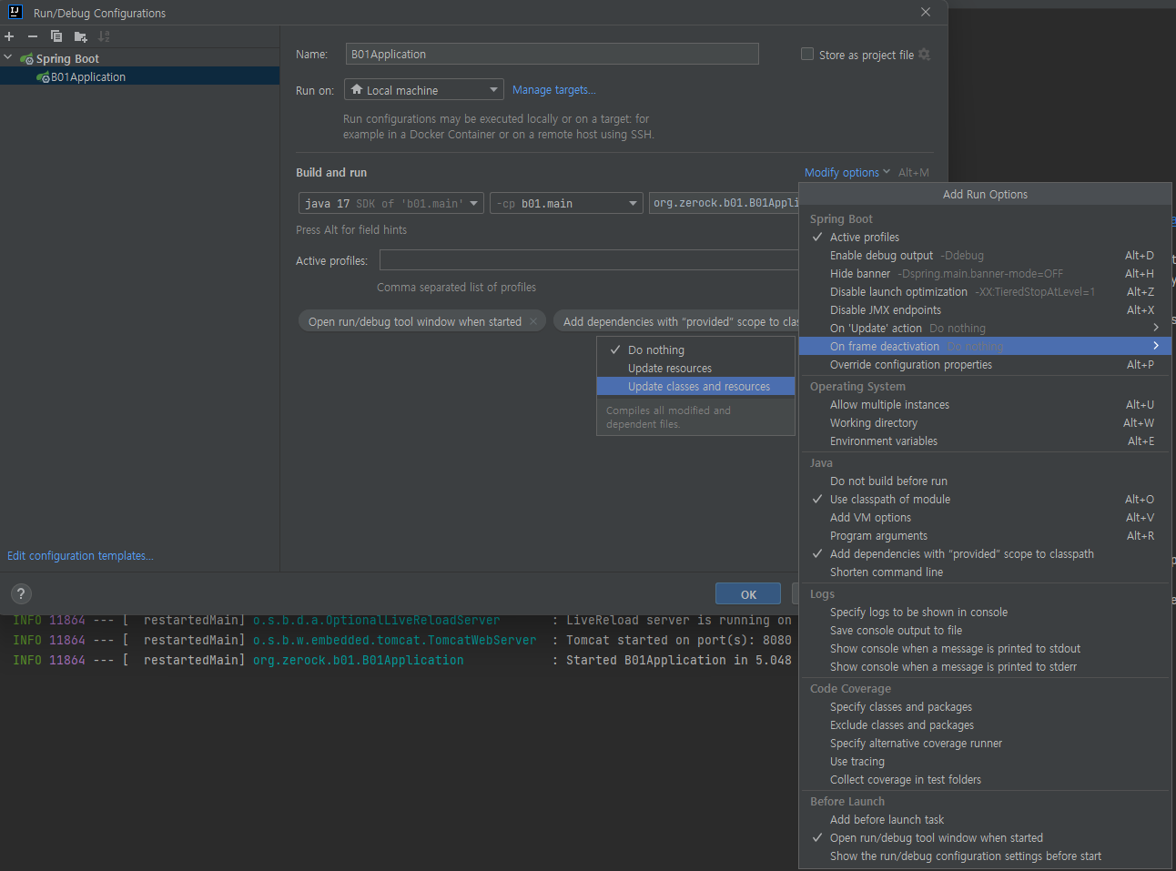Toggle the Store as project file checkbox

coord(807,55)
